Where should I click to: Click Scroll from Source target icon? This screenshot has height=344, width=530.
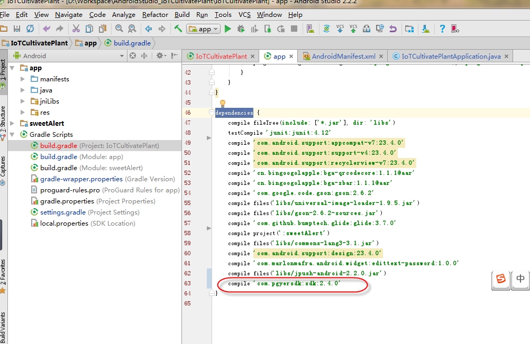pyautogui.click(x=133, y=55)
